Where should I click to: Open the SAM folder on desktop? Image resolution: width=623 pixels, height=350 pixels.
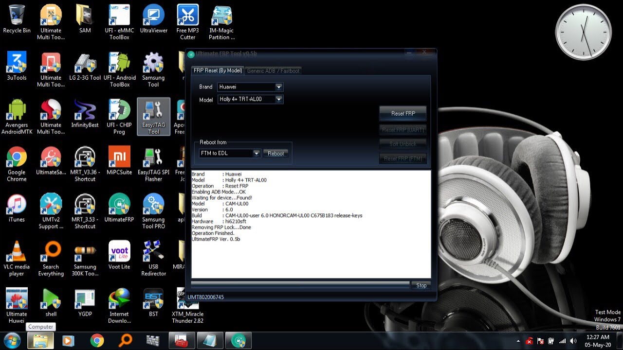tap(85, 19)
